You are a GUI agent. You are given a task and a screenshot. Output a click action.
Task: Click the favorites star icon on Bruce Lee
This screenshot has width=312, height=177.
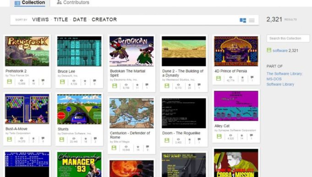[x=85, y=81]
